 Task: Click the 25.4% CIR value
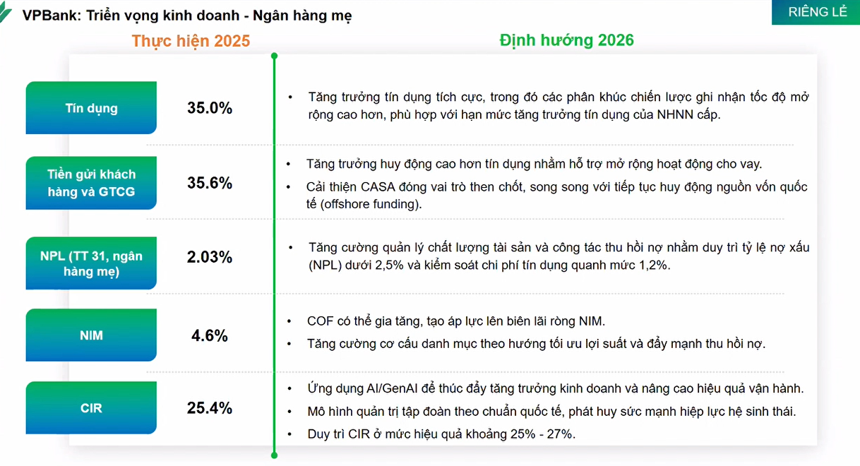pos(210,408)
